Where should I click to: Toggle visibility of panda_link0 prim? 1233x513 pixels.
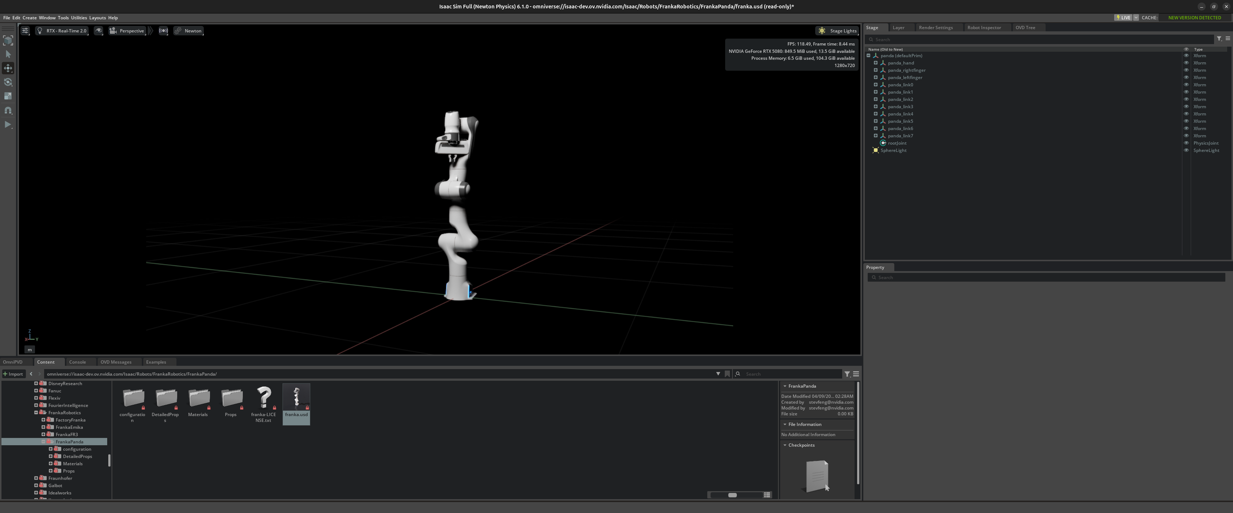pyautogui.click(x=1186, y=85)
